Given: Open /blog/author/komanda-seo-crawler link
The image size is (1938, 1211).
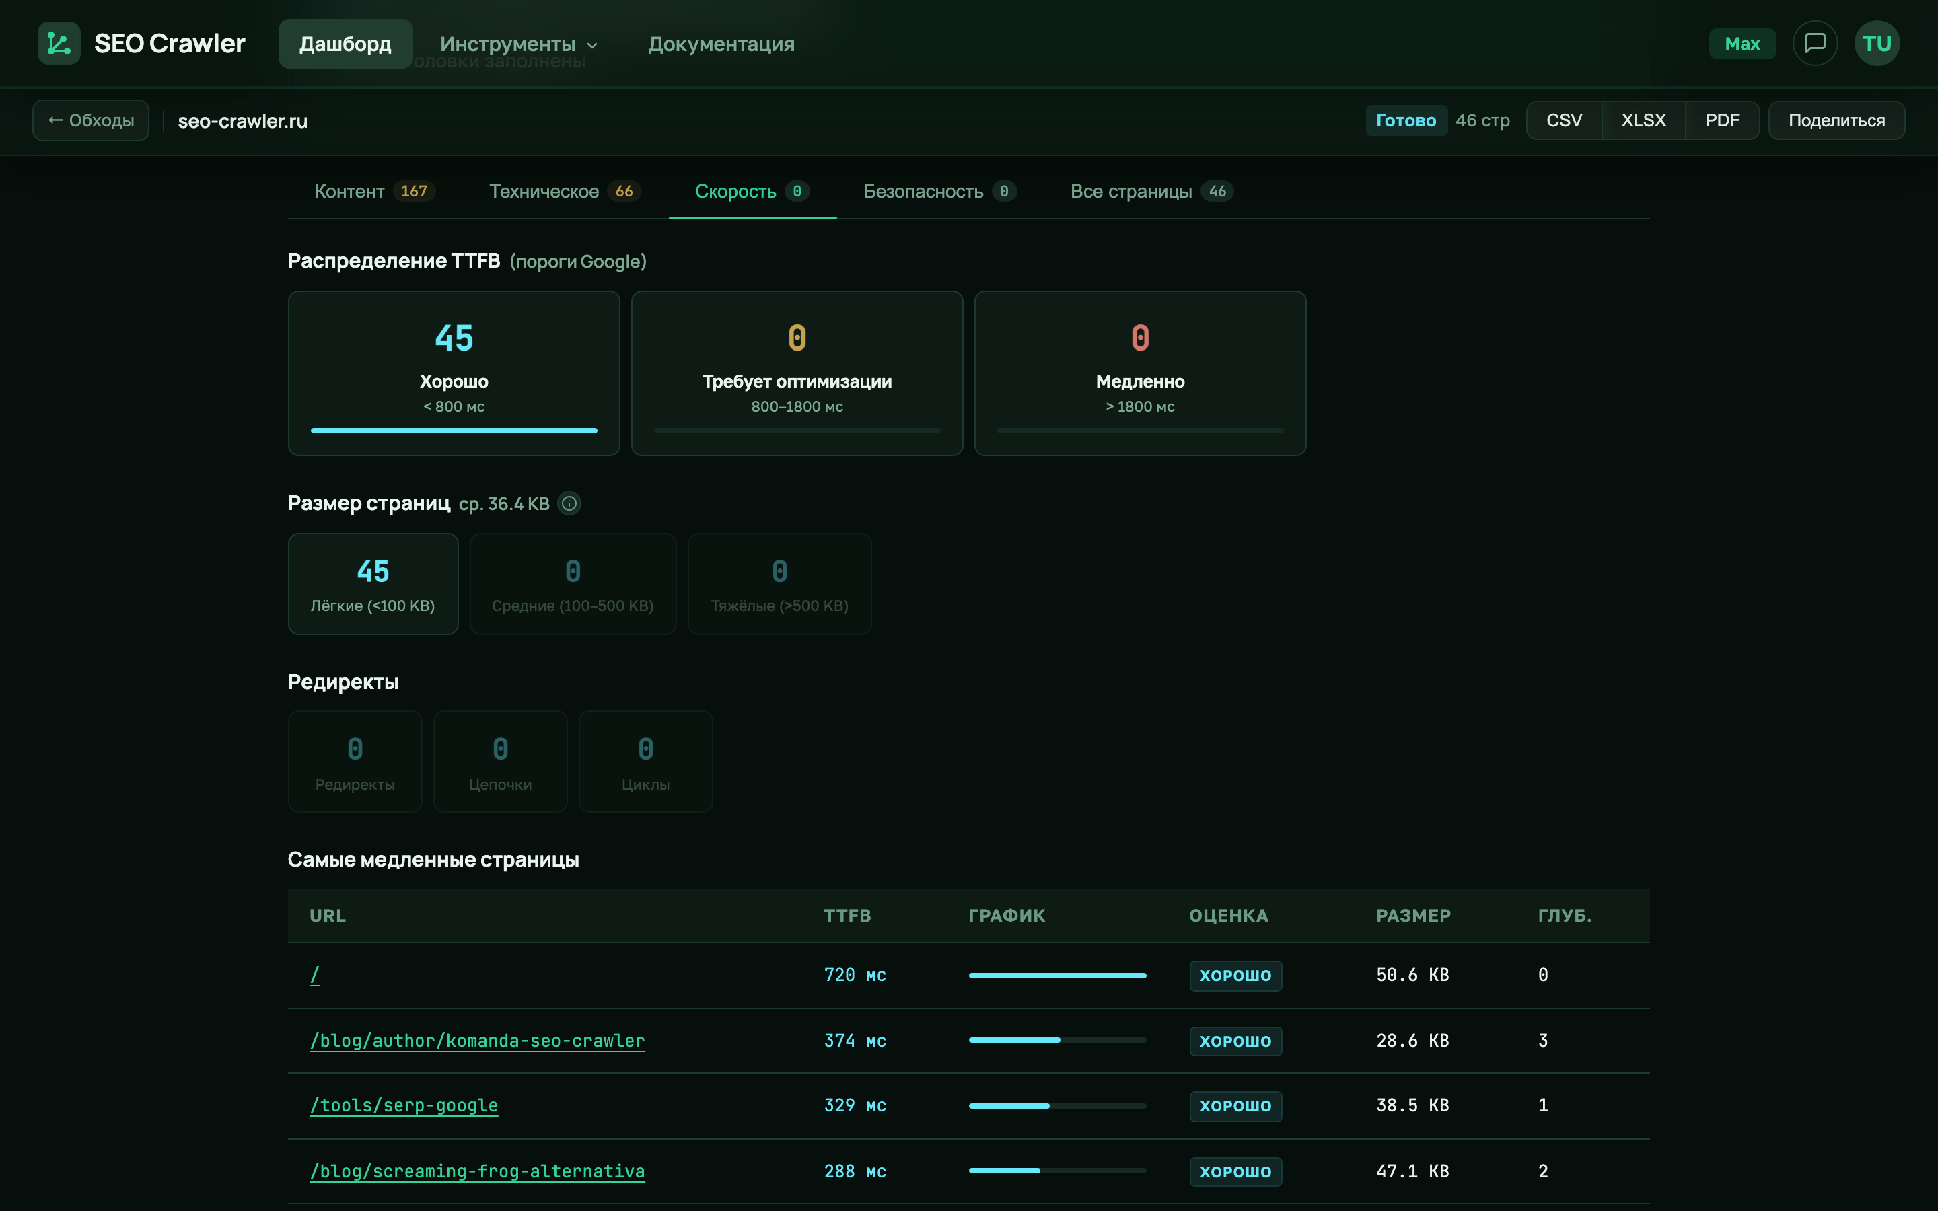Looking at the screenshot, I should (x=477, y=1040).
